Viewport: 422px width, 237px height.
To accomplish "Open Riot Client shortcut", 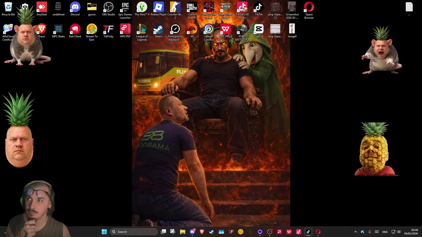I will 75,31.
